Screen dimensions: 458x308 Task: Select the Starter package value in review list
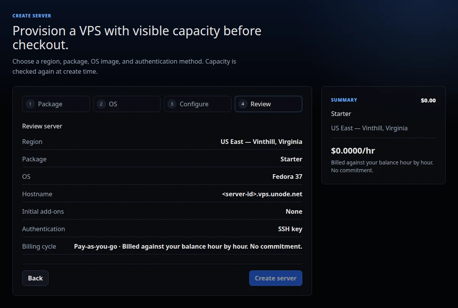pos(291,159)
